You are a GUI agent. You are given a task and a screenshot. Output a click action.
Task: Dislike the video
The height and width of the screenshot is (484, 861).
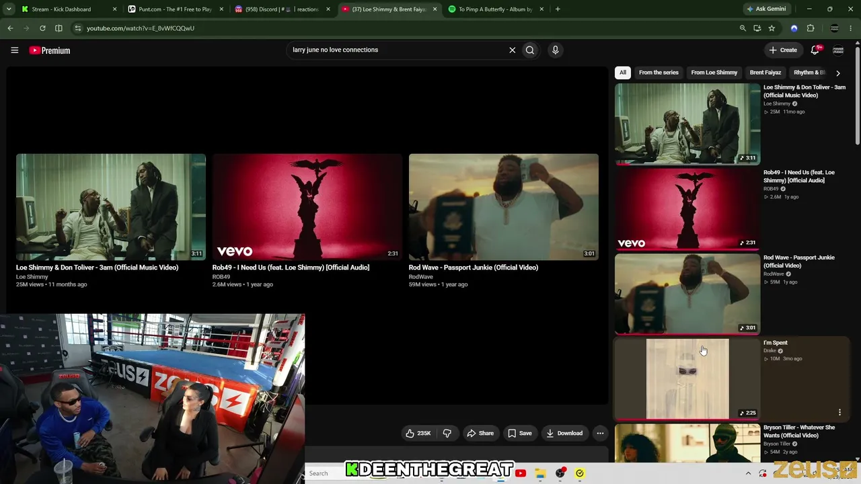447,434
